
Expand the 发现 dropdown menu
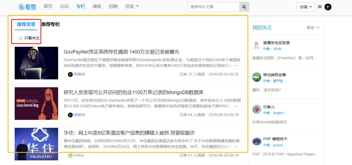point(132,6)
